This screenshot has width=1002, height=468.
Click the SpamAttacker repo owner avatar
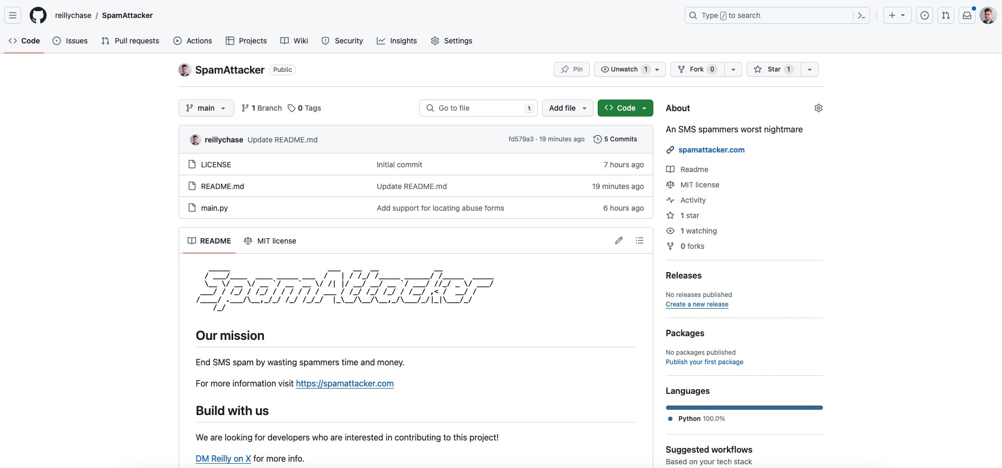pyautogui.click(x=184, y=70)
